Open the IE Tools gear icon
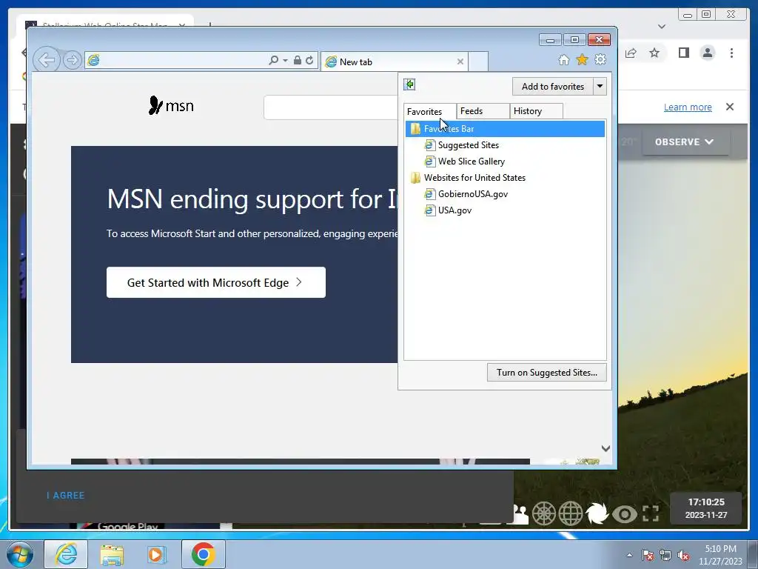Screen dimensions: 758x569 coord(600,59)
